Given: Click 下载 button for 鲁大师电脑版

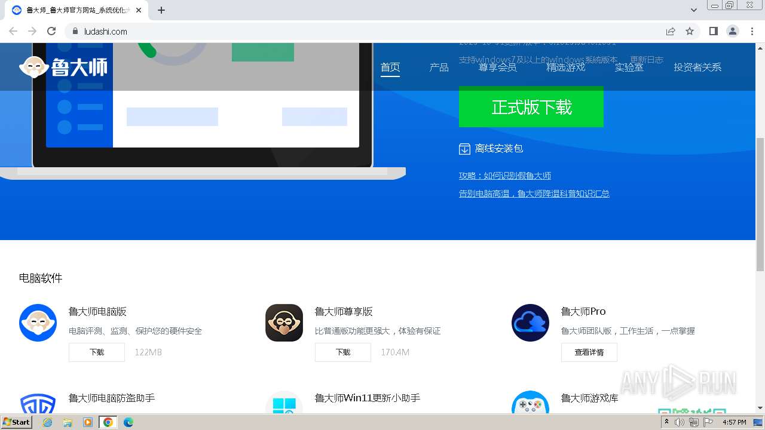Looking at the screenshot, I should click(x=97, y=352).
